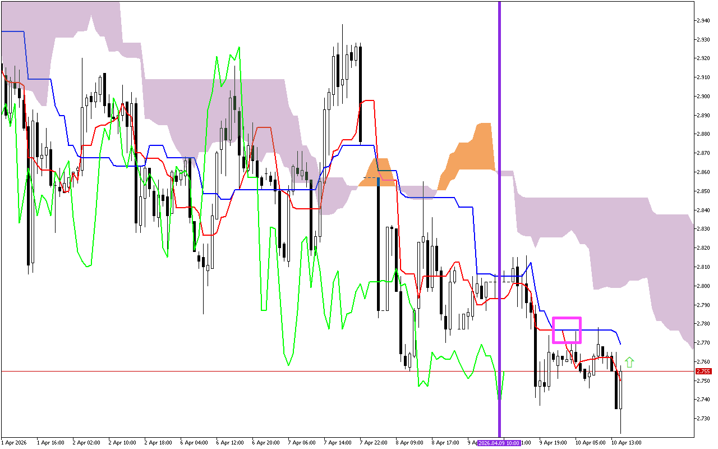
Task: Select the purple vertical line
Action: click(499, 168)
